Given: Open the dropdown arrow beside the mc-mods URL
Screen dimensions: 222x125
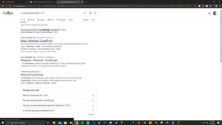Looking at the screenshot, I should pyautogui.click(x=53, y=38).
